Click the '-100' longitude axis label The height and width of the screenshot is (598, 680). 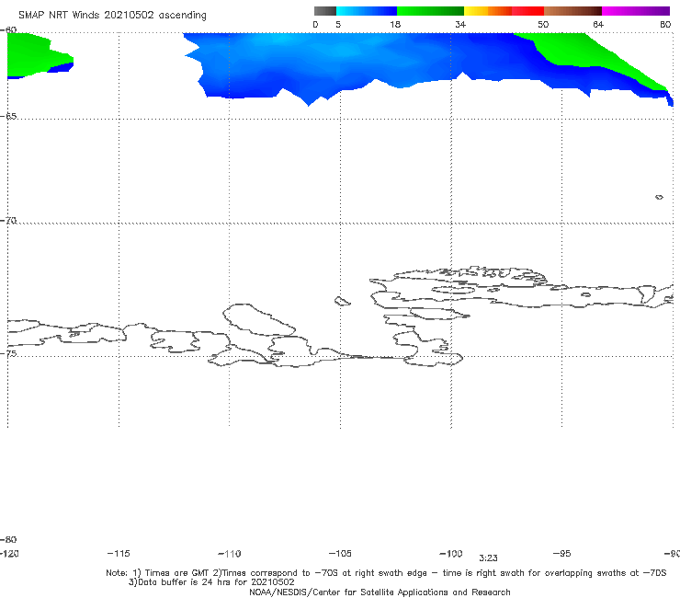click(x=451, y=553)
